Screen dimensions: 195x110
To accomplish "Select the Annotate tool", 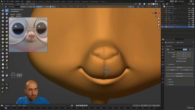I will pos(3,92).
